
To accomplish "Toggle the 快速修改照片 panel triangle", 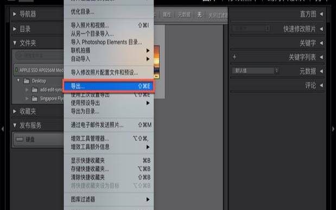I will [321, 29].
